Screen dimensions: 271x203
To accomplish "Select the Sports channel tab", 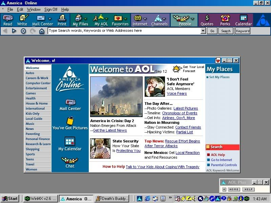I will tap(38, 154).
